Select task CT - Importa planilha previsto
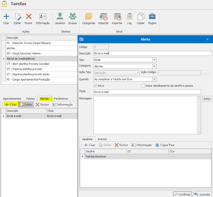This screenshot has height=197, width=213. 41,69
